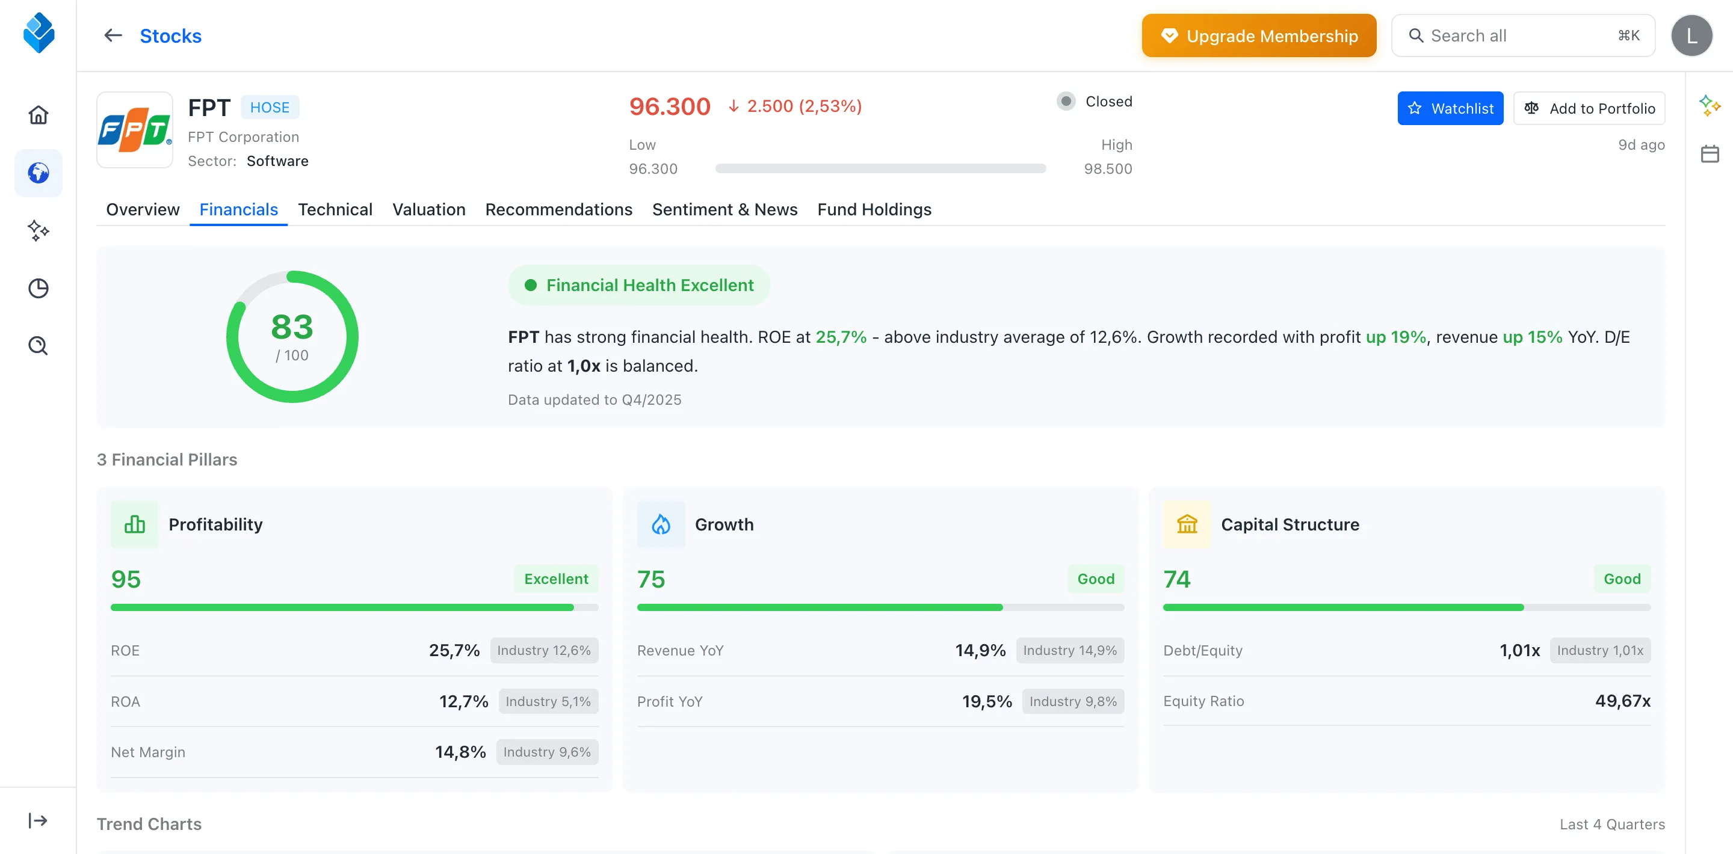The image size is (1733, 854).
Task: Click the Upgrade Membership button
Action: 1259,35
